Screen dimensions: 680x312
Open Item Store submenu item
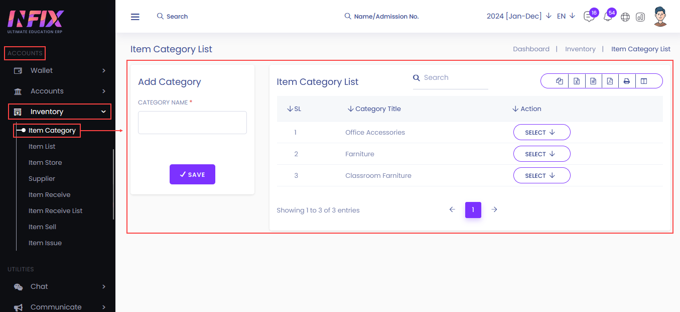click(45, 163)
